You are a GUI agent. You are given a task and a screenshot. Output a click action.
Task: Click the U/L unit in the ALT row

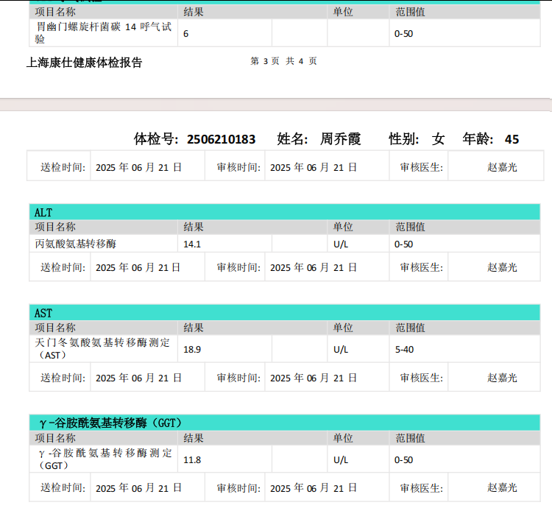tap(341, 244)
